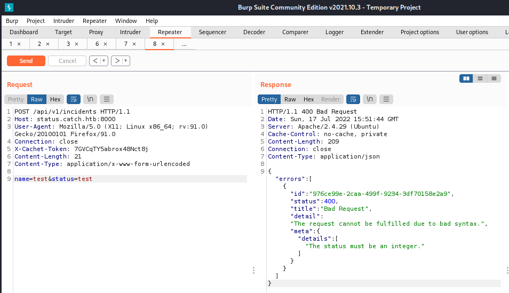Click the Cancel button
509x293 pixels.
(67, 61)
